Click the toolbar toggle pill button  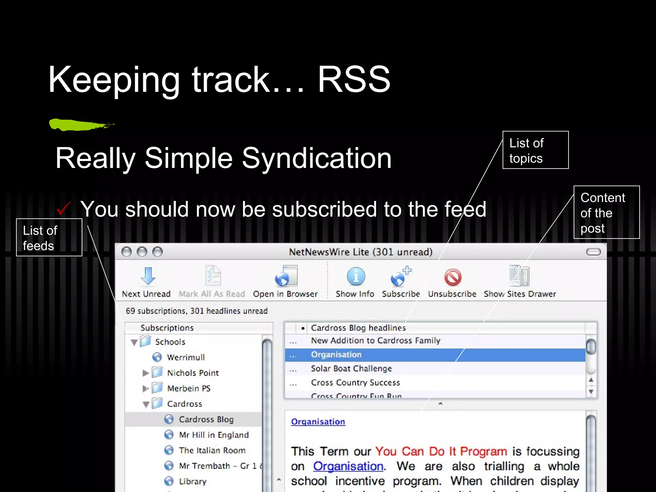[x=593, y=252]
